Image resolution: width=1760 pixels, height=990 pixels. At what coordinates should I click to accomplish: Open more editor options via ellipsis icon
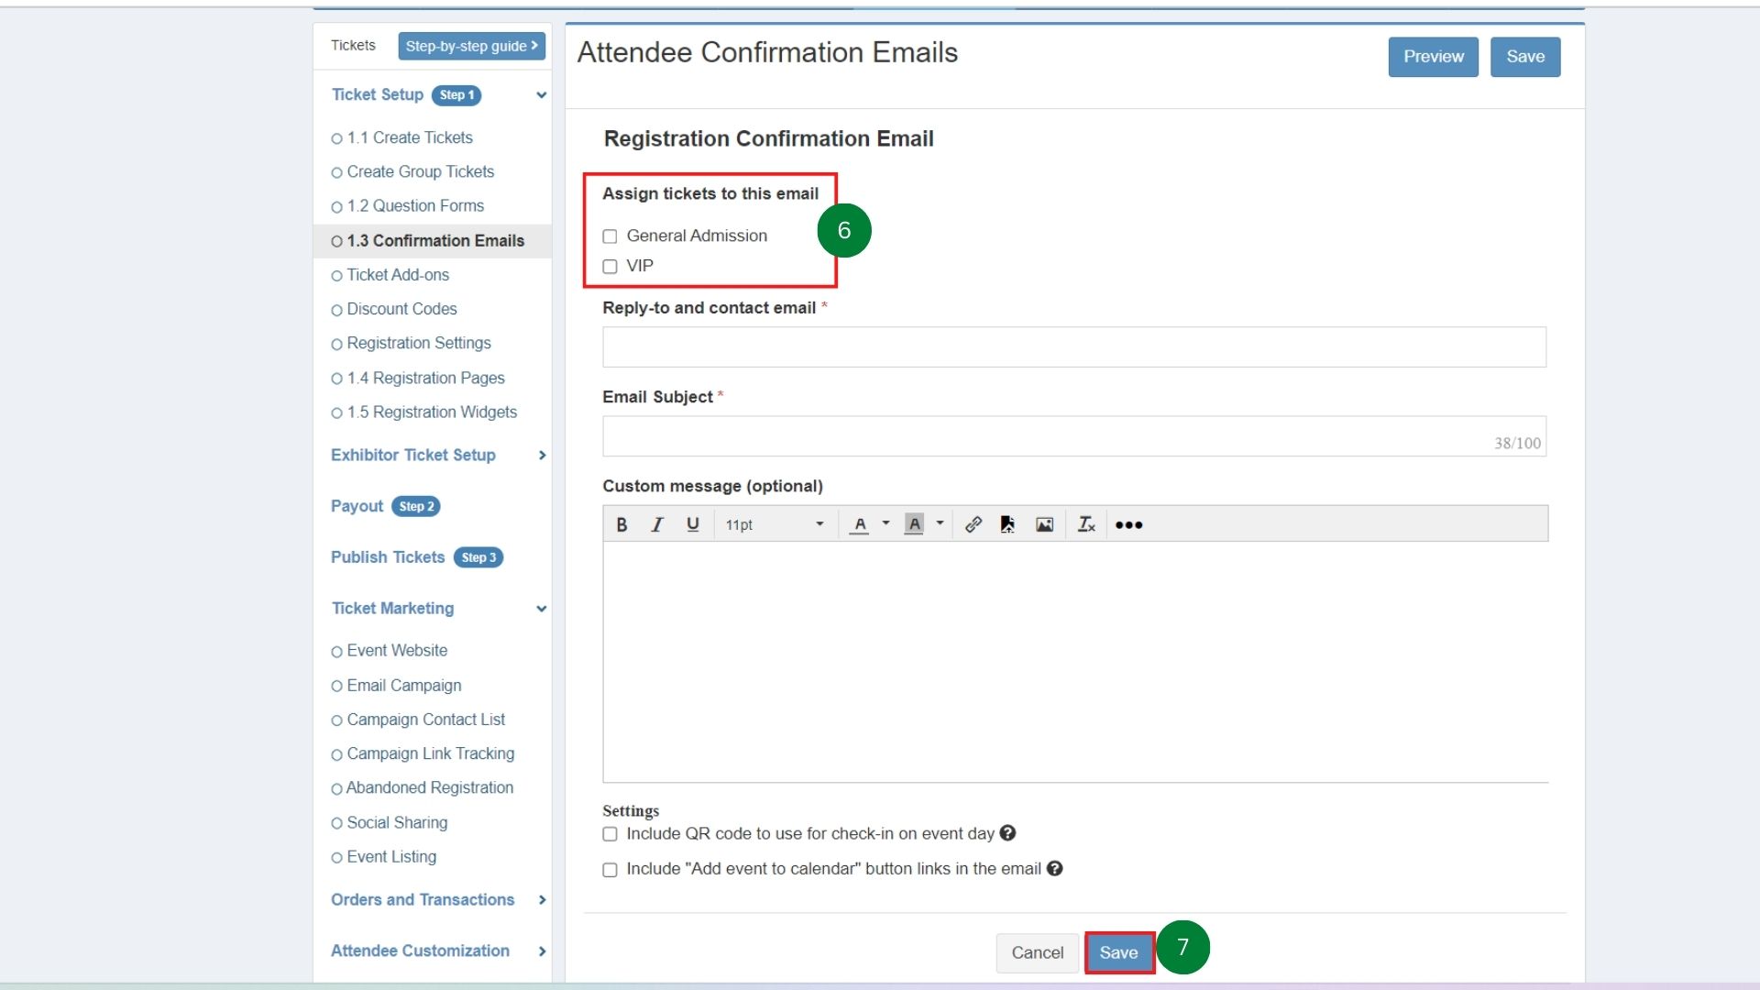[1128, 524]
